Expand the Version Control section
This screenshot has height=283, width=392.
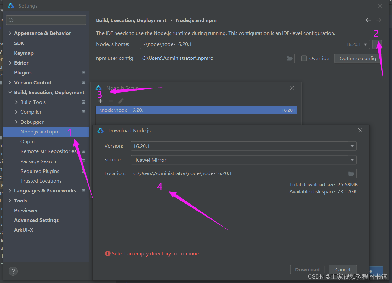click(10, 82)
